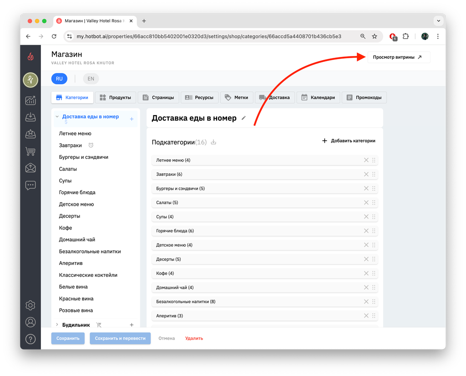The height and width of the screenshot is (376, 466).
Task: Click the Hotbot flame logo in sidebar
Action: (30, 56)
